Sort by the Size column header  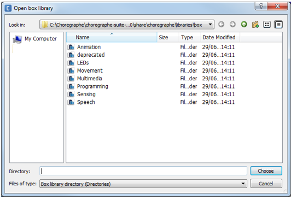pyautogui.click(x=168, y=37)
